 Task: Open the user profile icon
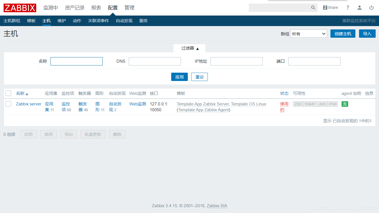(360, 8)
